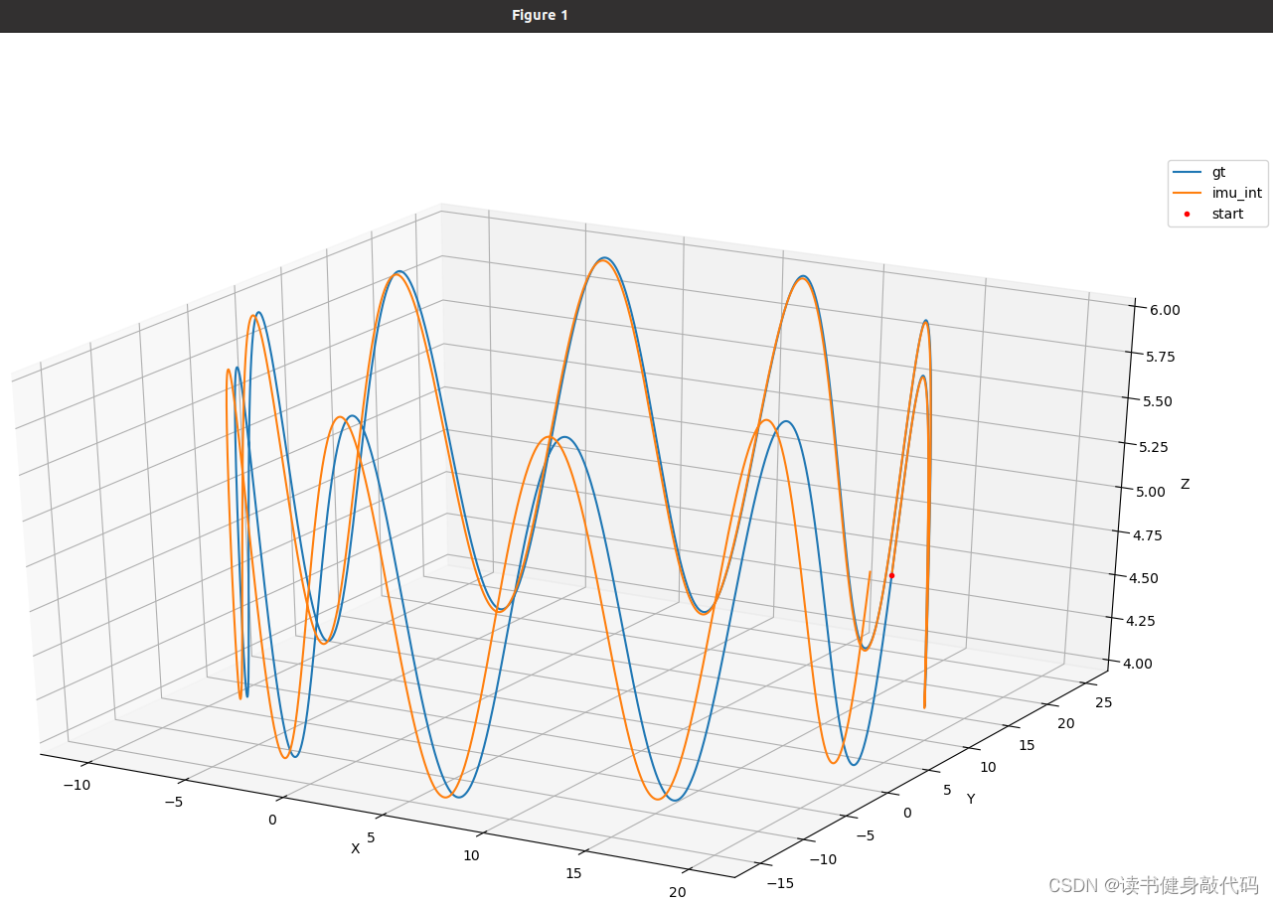
Task: Click the 6.00 tick on Z axis
Action: point(1165,310)
